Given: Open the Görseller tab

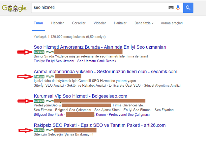Looking at the screenshot, I should (x=78, y=23).
